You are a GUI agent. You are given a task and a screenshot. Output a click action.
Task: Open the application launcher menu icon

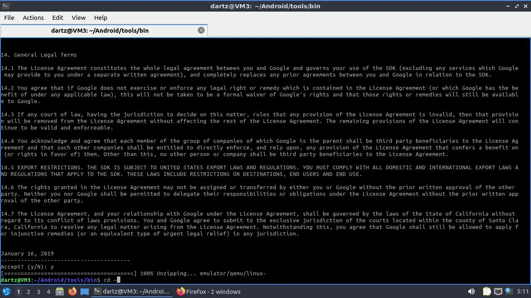(x=7, y=292)
